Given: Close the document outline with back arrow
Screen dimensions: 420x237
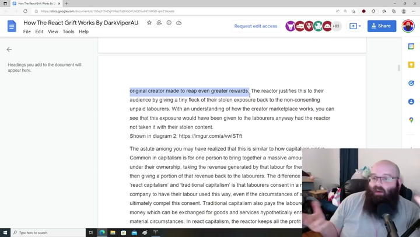Looking at the screenshot, I should point(9,50).
